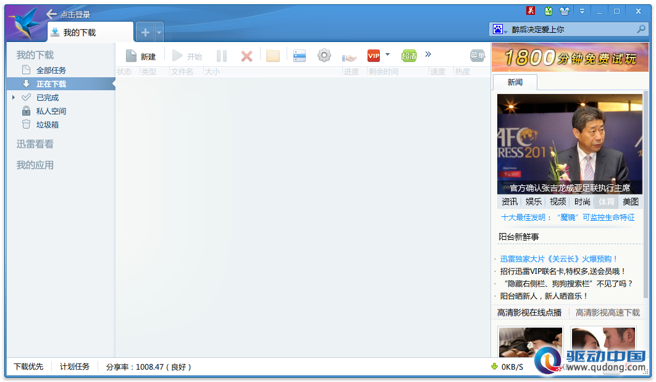Click the blue task list view icon
Screen dimensions: 656x382
300,56
